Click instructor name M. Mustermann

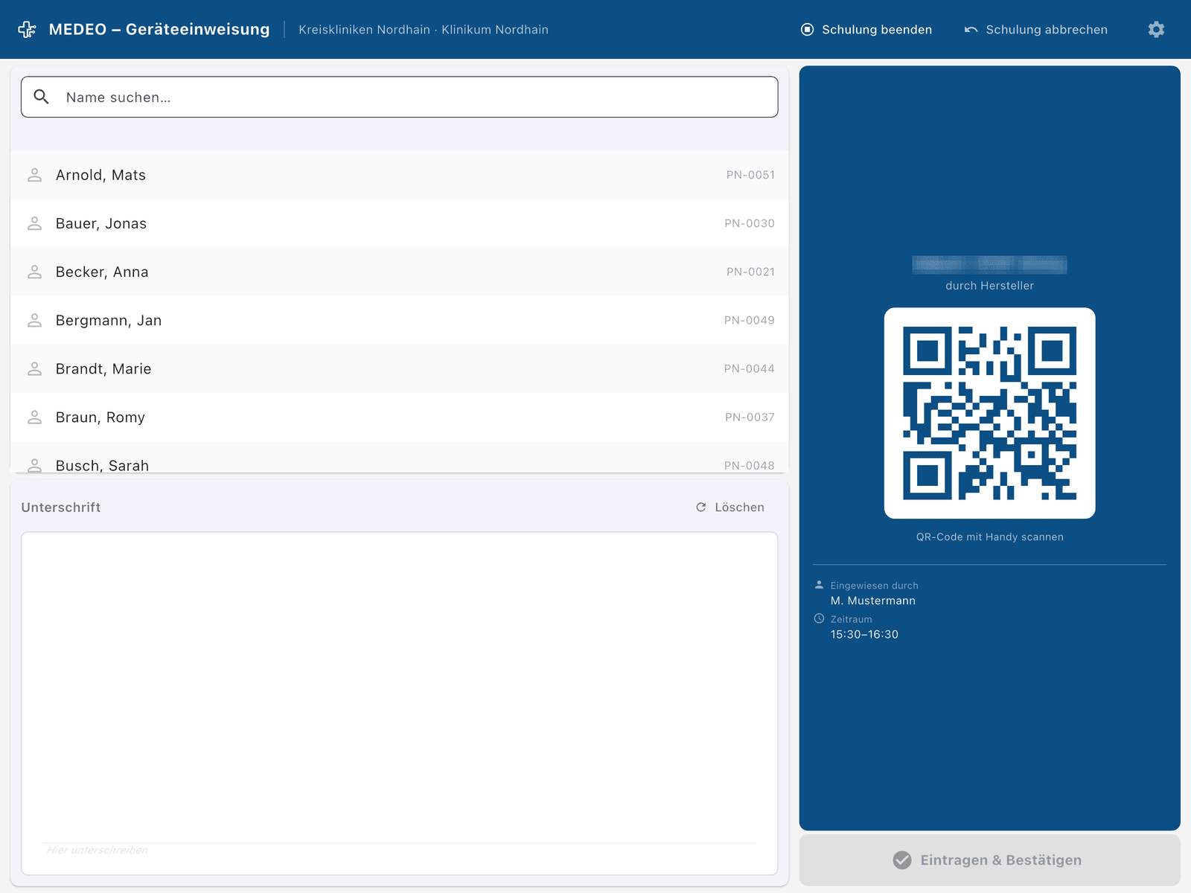pyautogui.click(x=873, y=601)
